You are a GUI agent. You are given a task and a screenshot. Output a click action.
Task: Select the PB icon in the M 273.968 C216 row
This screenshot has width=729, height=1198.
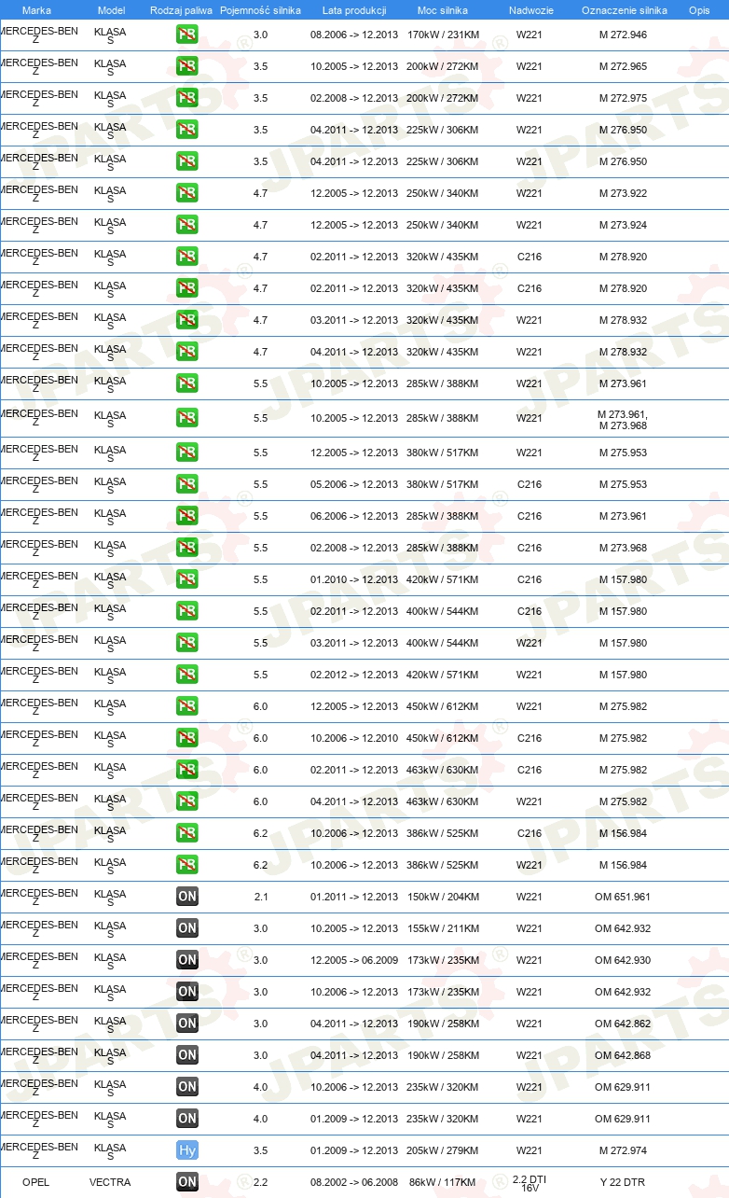tap(187, 548)
